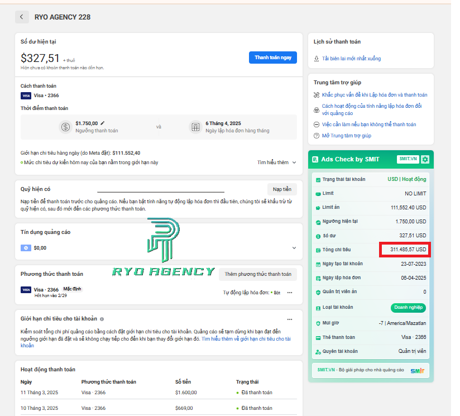The image size is (460, 416).
Task: Click the Doanh nghiệp account type badge
Action: click(408, 308)
